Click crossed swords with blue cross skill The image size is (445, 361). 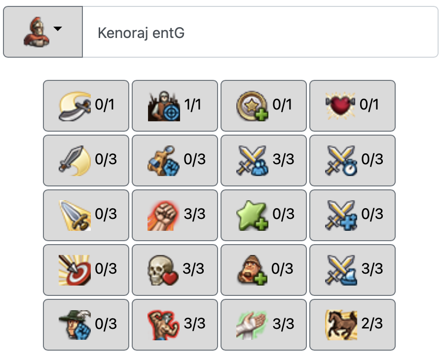point(352,215)
